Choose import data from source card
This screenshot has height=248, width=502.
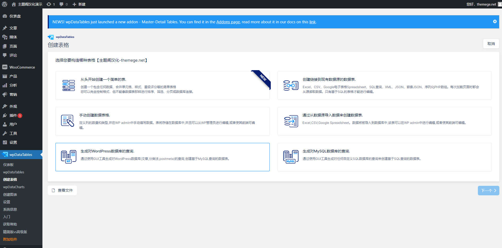click(x=385, y=121)
